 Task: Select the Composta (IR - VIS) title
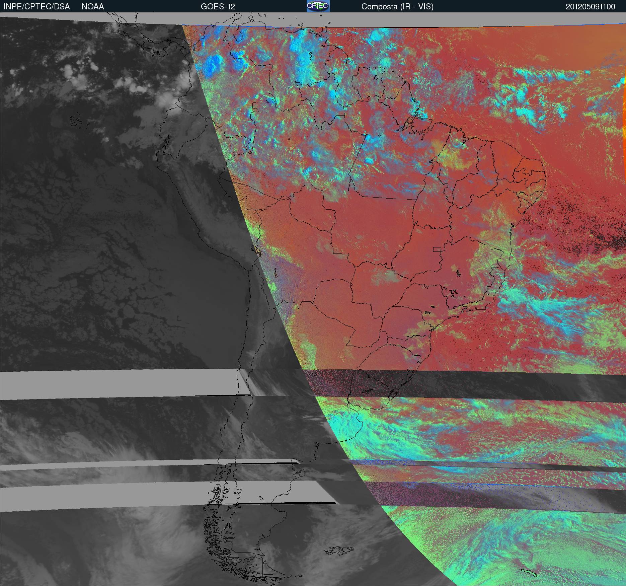(397, 7)
